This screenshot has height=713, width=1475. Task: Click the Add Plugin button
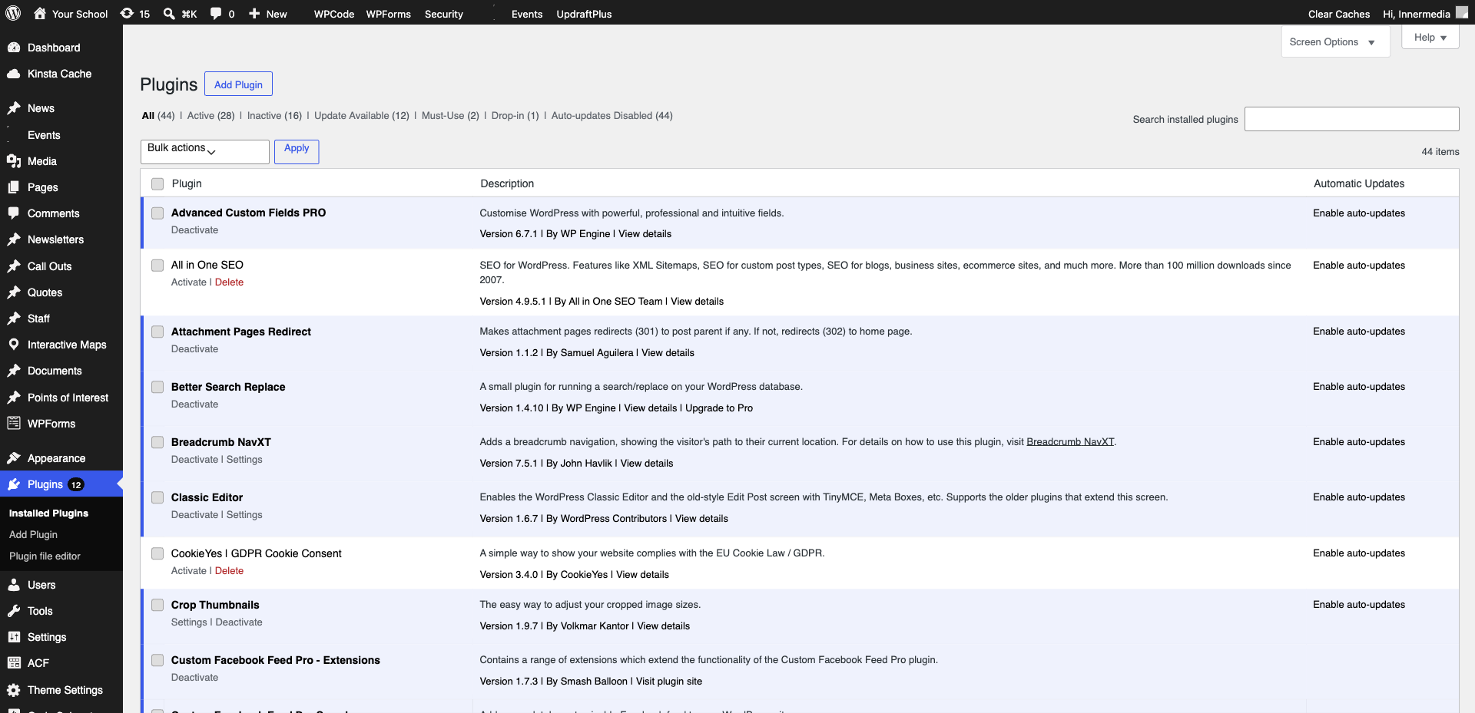pos(238,84)
